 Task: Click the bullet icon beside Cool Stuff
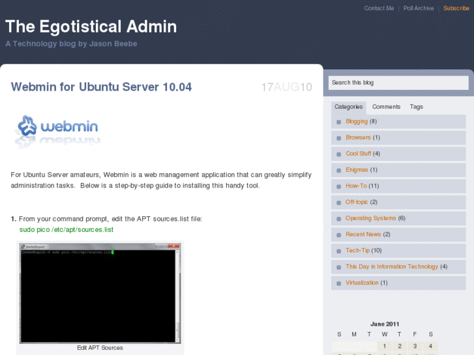tap(338, 154)
